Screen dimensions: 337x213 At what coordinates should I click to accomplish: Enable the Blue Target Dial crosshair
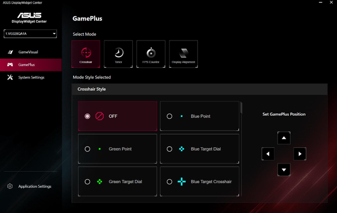click(x=169, y=149)
